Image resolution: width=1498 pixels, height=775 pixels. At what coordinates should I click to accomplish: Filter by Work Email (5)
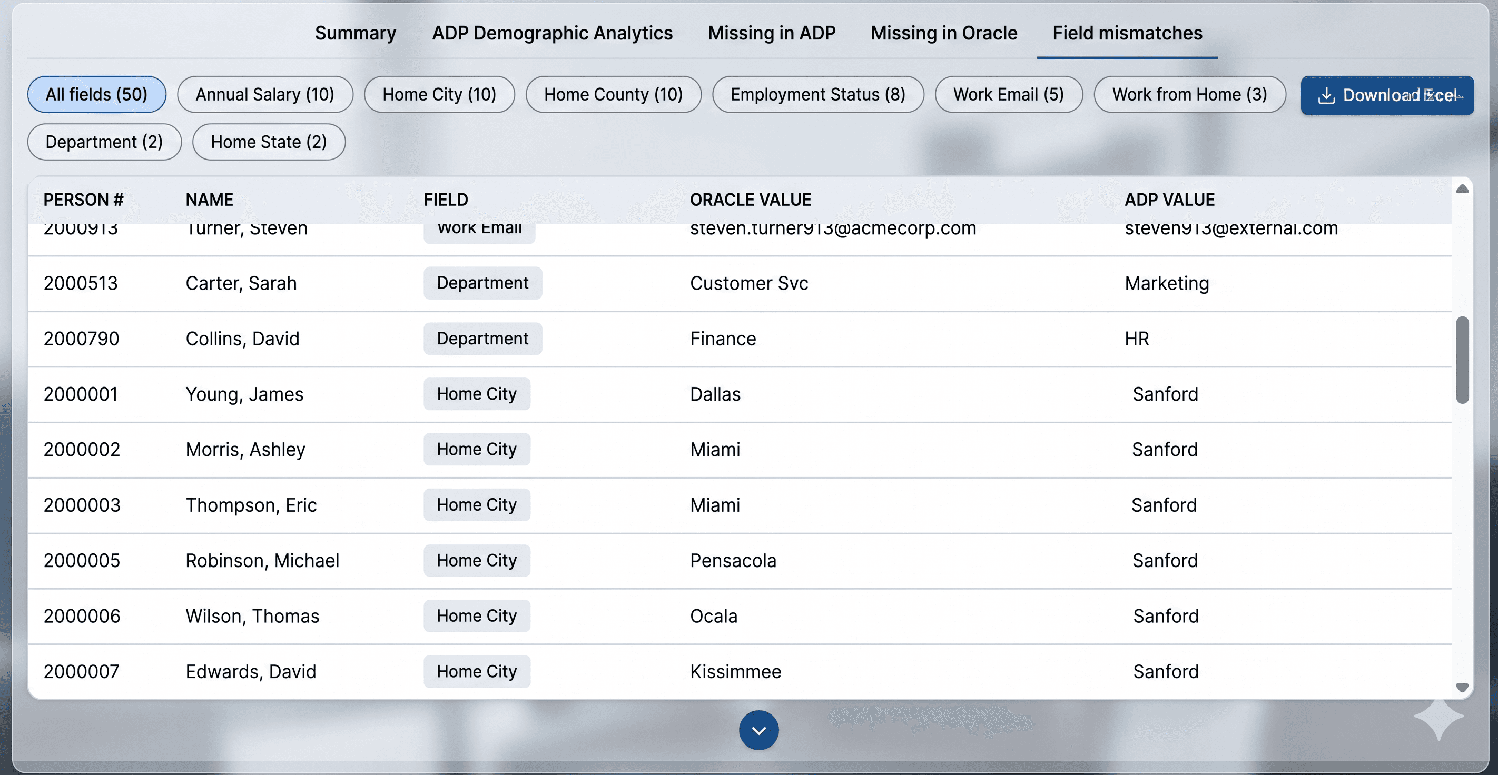pos(1009,94)
